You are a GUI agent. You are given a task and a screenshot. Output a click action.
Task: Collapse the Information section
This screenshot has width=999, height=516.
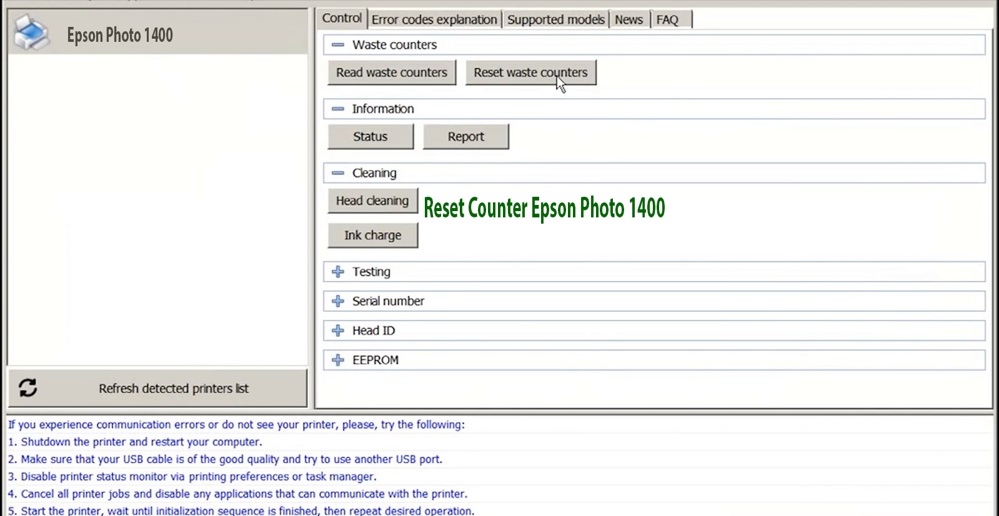[338, 109]
